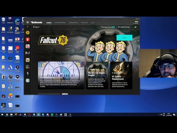Image resolution: width=177 pixels, height=133 pixels.
Task: Select the dark sidebar icon with pale figure
Action: tap(28, 74)
